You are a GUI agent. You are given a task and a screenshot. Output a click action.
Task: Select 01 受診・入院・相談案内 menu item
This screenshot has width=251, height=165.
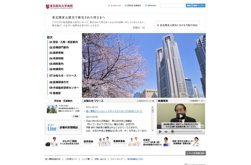click(63, 42)
